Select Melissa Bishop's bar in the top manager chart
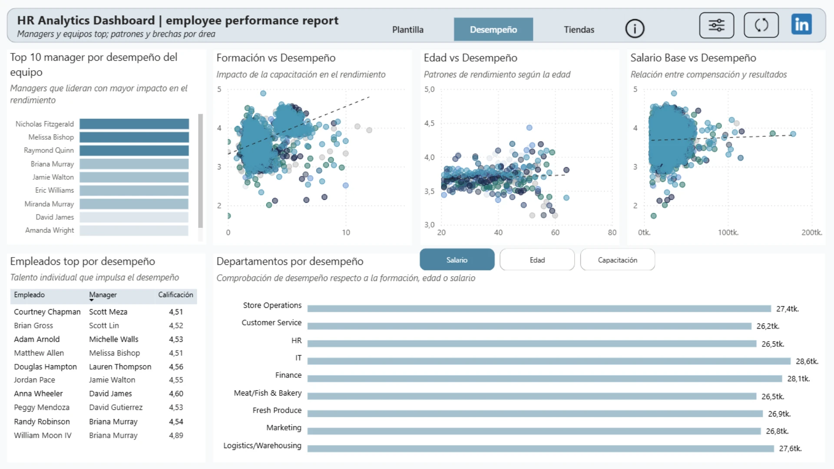 (x=134, y=137)
